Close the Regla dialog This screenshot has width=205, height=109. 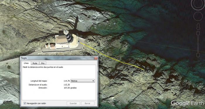pos(96,58)
